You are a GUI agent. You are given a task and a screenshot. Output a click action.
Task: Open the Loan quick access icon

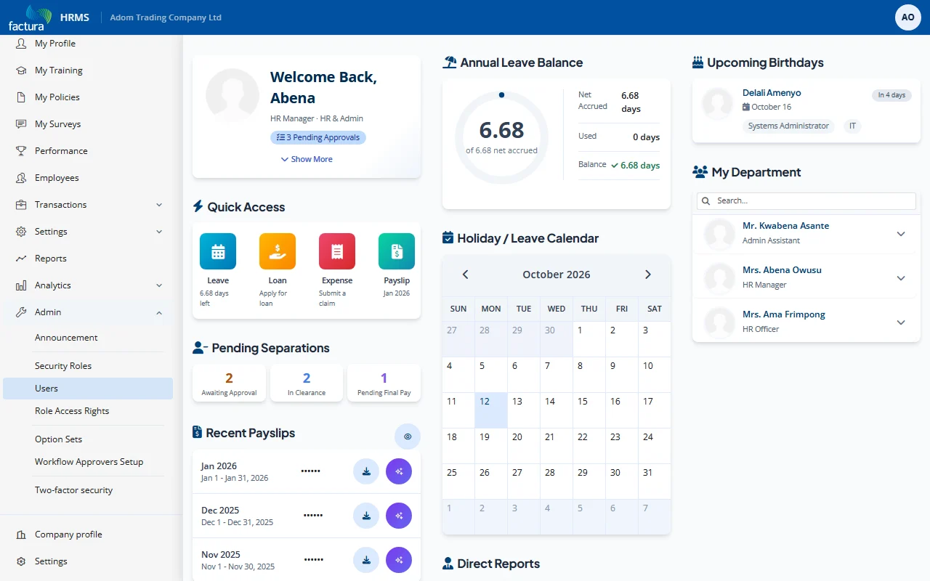pos(278,251)
